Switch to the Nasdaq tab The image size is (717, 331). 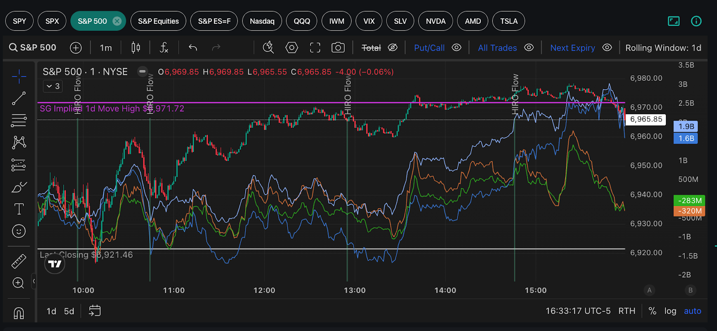point(262,21)
